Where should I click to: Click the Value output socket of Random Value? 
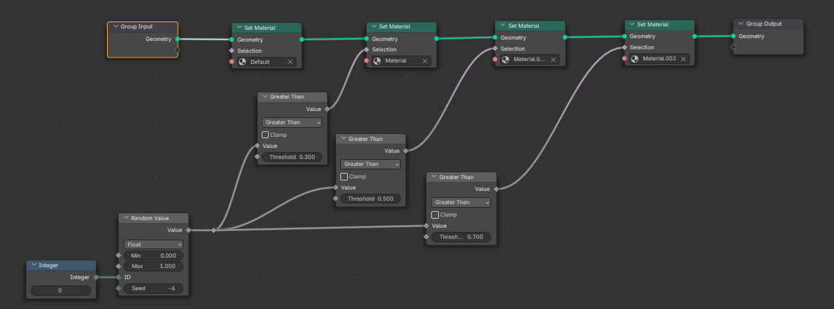[188, 230]
